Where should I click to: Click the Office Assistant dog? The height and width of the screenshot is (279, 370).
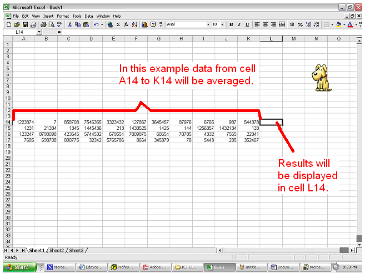tap(321, 77)
